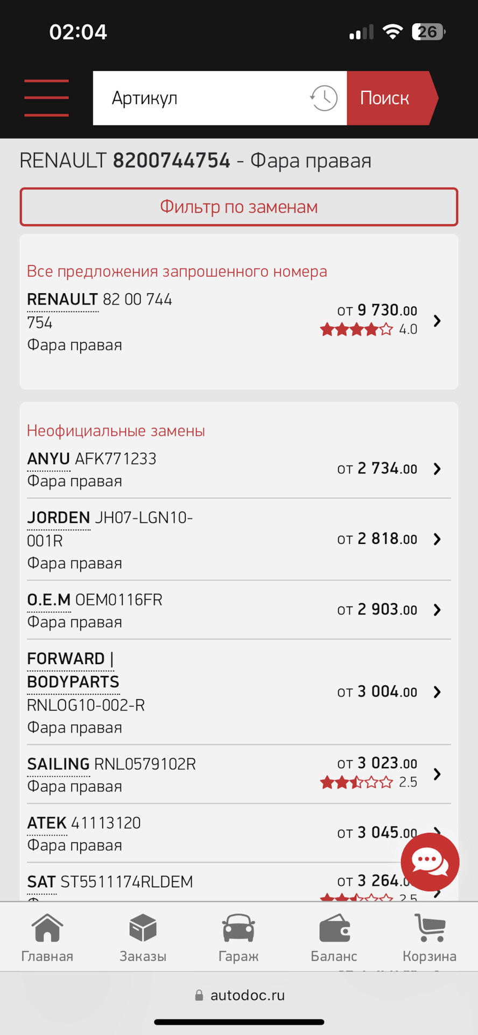Open Заказы orders tab

[143, 939]
